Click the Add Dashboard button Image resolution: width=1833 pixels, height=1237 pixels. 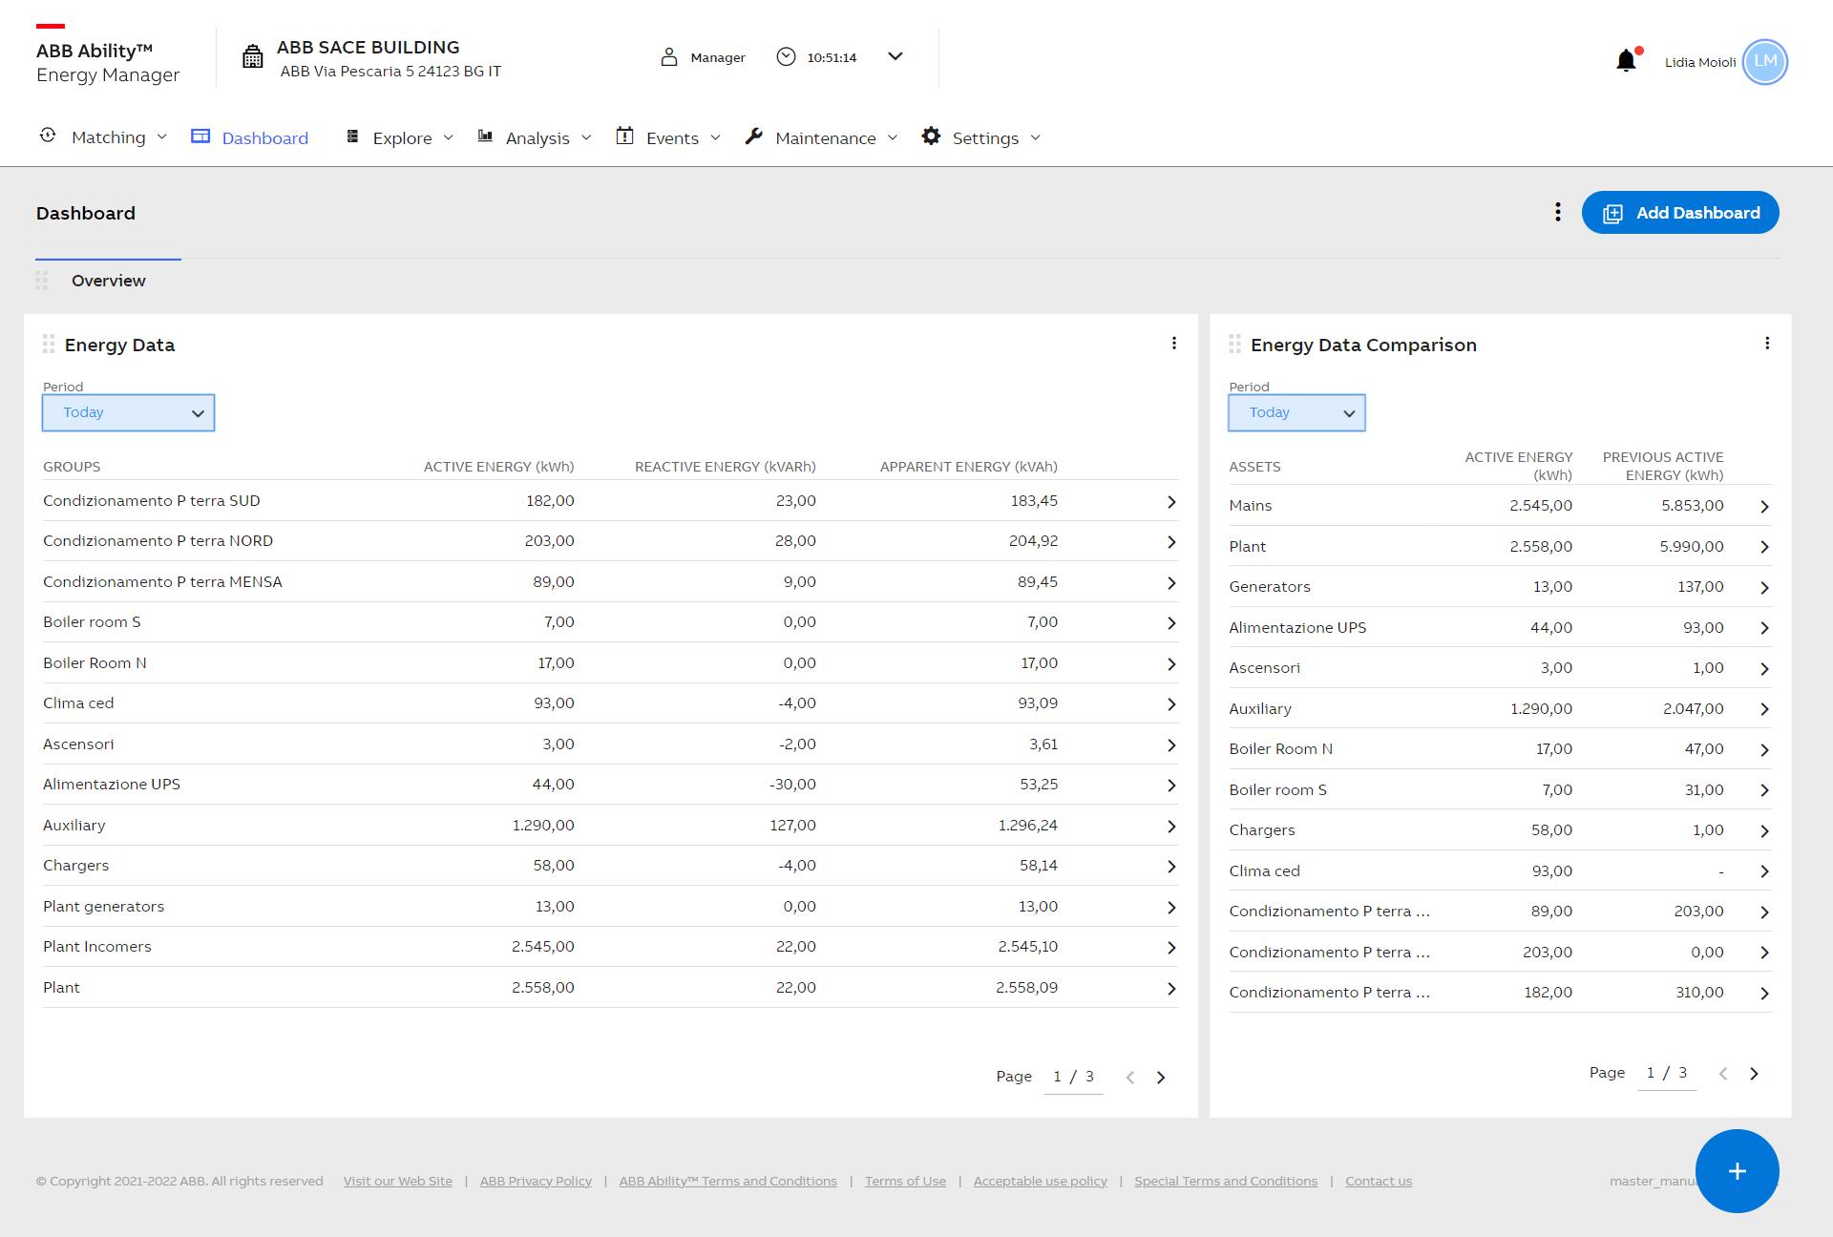(1680, 212)
